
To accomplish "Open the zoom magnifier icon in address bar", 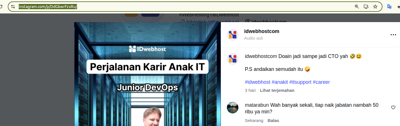I will (x=357, y=7).
